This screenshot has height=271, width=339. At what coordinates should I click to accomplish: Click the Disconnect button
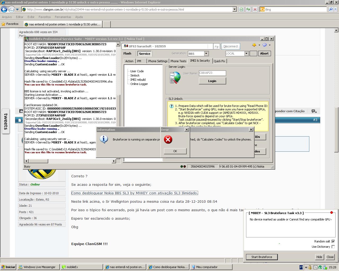click(230, 46)
